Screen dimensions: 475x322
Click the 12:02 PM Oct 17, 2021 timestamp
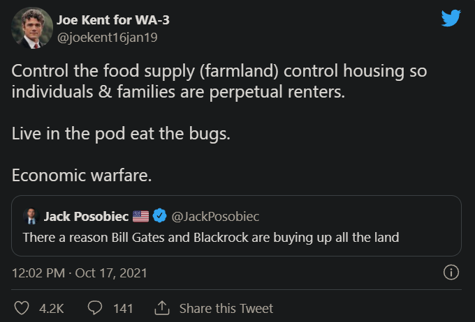click(x=80, y=273)
